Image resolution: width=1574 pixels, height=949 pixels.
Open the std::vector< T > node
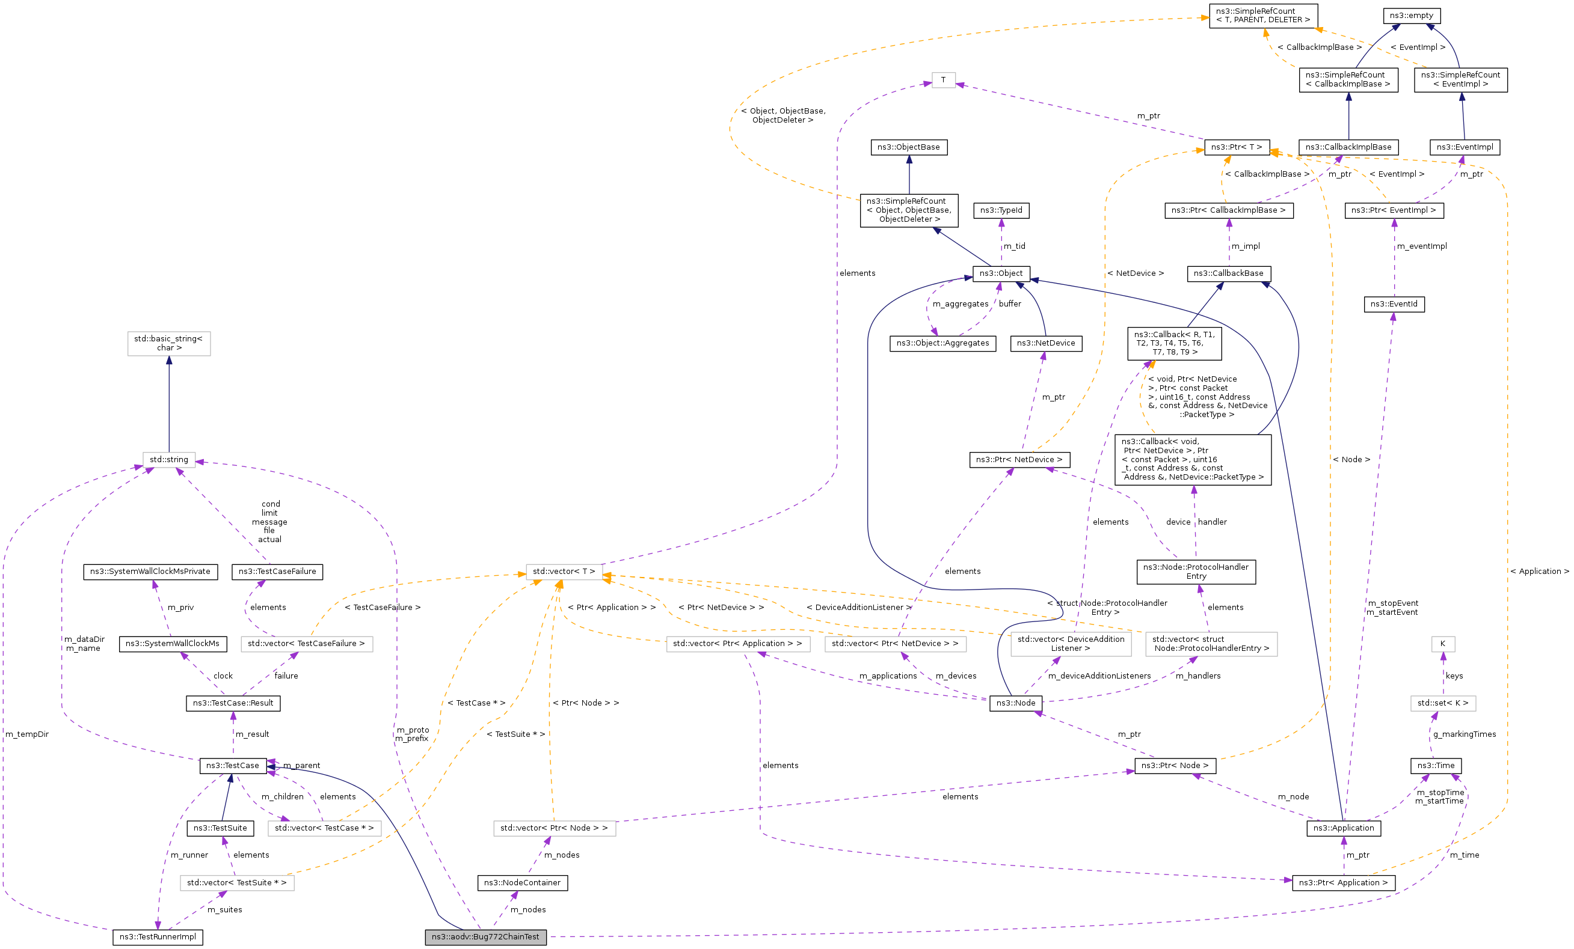point(564,571)
